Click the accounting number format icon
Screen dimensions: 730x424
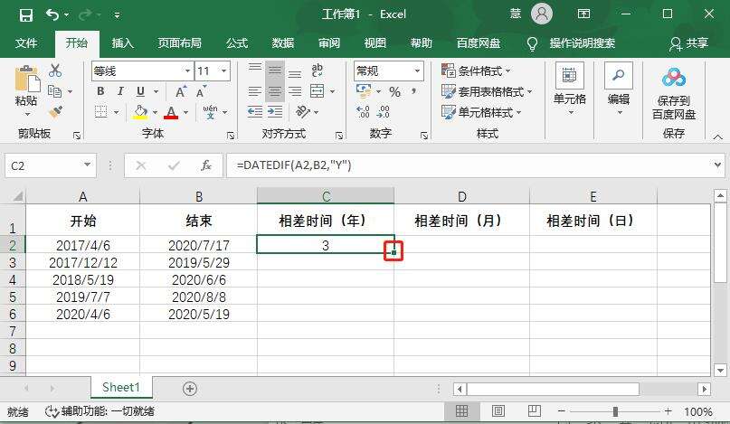364,91
